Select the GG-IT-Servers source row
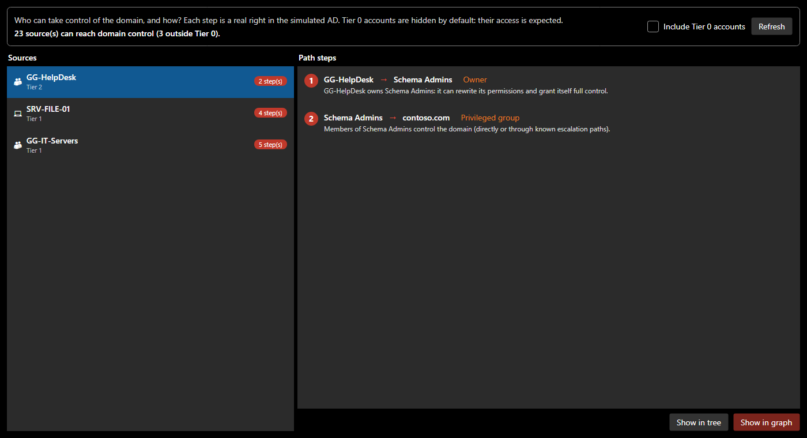The image size is (807, 438). 150,145
